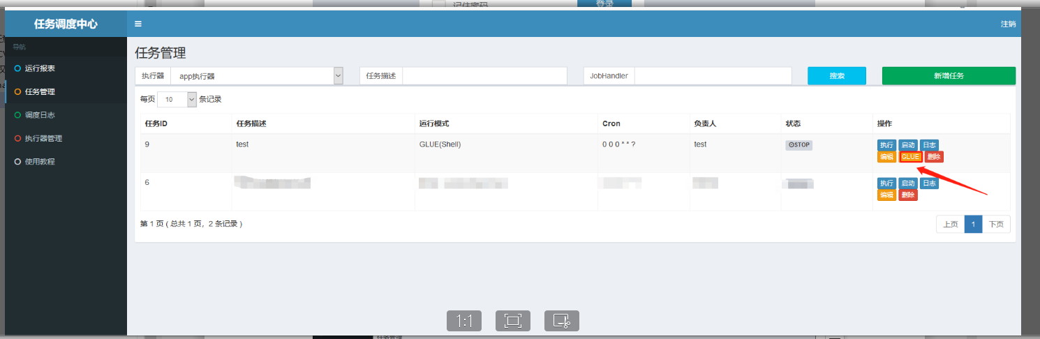Click 日志 for task ID 6

(929, 183)
